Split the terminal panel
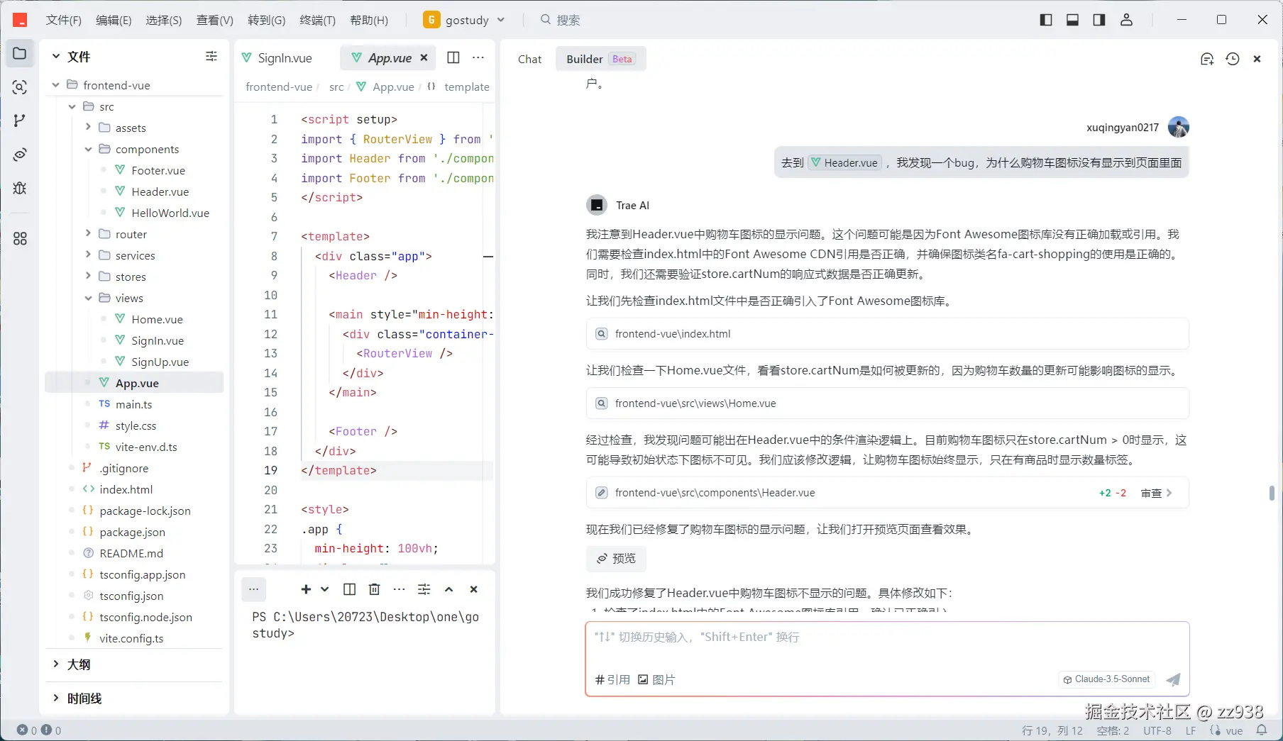This screenshot has height=741, width=1283. coord(350,589)
